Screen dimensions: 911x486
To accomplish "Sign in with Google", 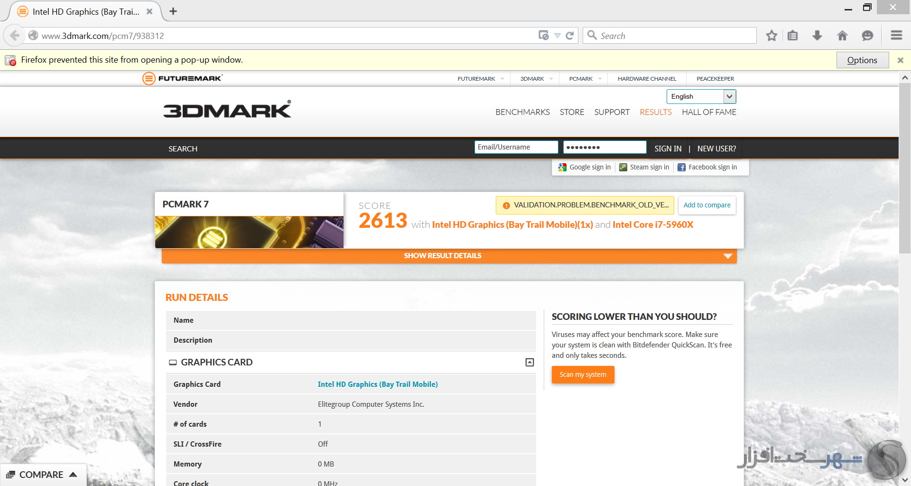I will pyautogui.click(x=585, y=167).
